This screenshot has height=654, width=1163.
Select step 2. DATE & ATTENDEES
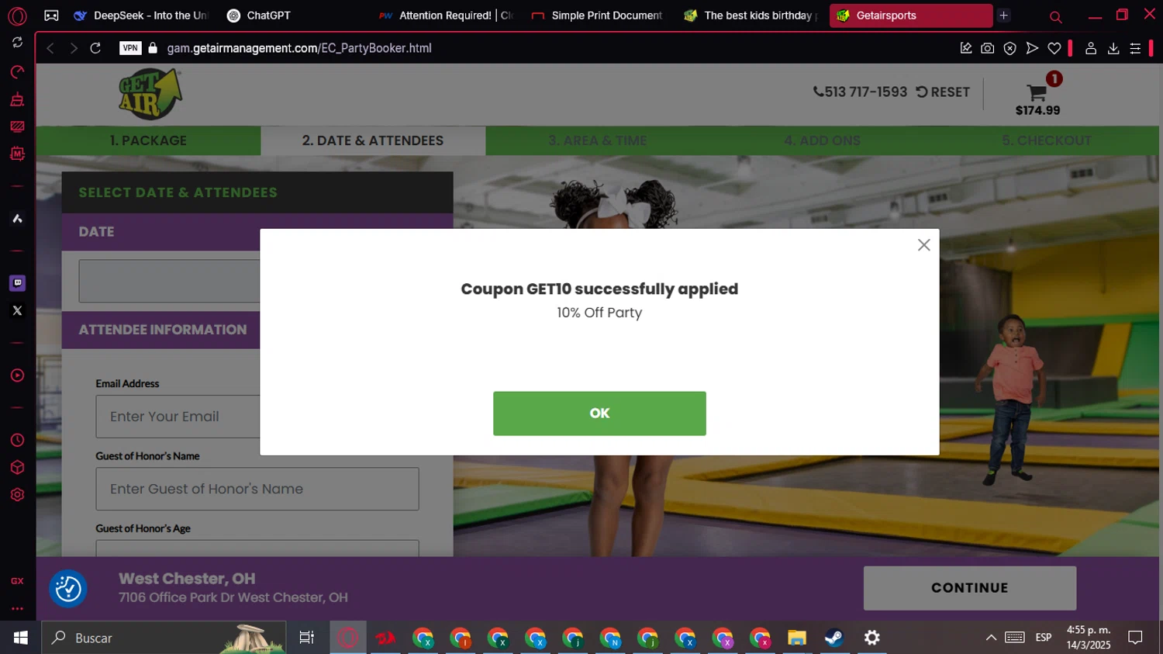(373, 140)
